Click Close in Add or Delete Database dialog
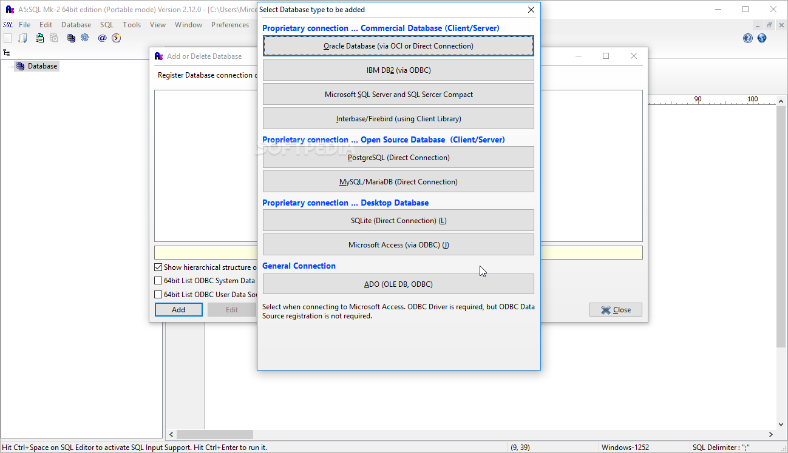Screen dimensions: 788x453 click(x=616, y=310)
